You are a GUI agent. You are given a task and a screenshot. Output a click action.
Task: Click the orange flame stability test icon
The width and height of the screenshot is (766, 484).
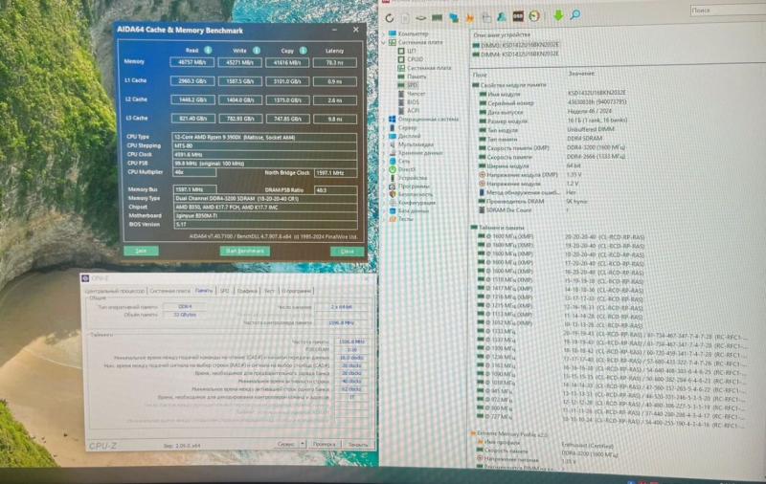(x=469, y=18)
